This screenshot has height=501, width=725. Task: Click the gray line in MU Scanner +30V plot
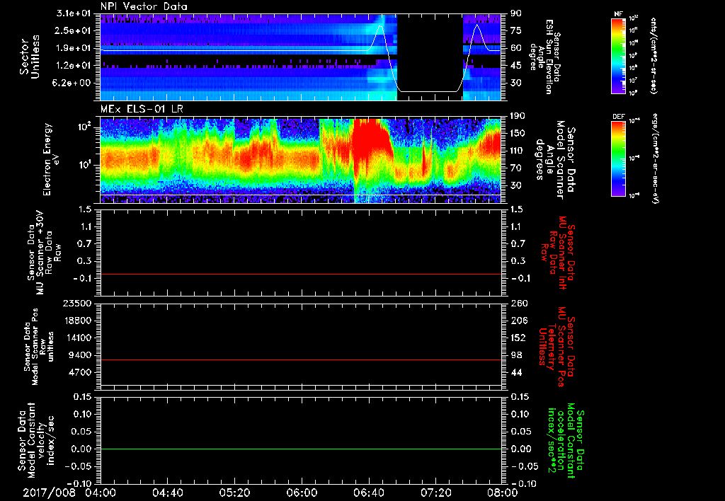coord(301,274)
